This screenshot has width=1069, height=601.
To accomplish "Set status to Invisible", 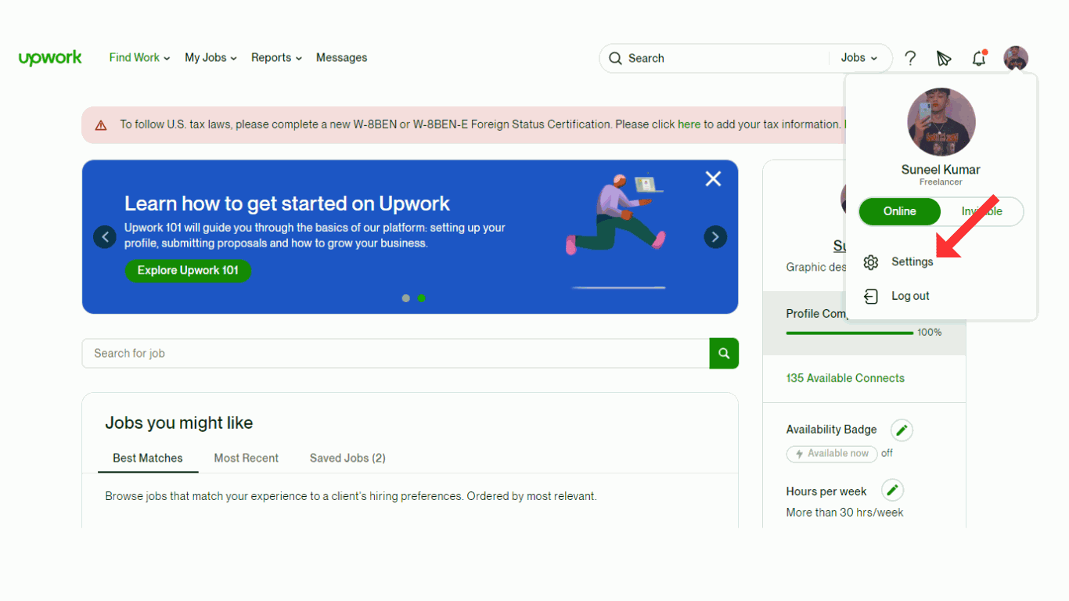I will pyautogui.click(x=982, y=211).
